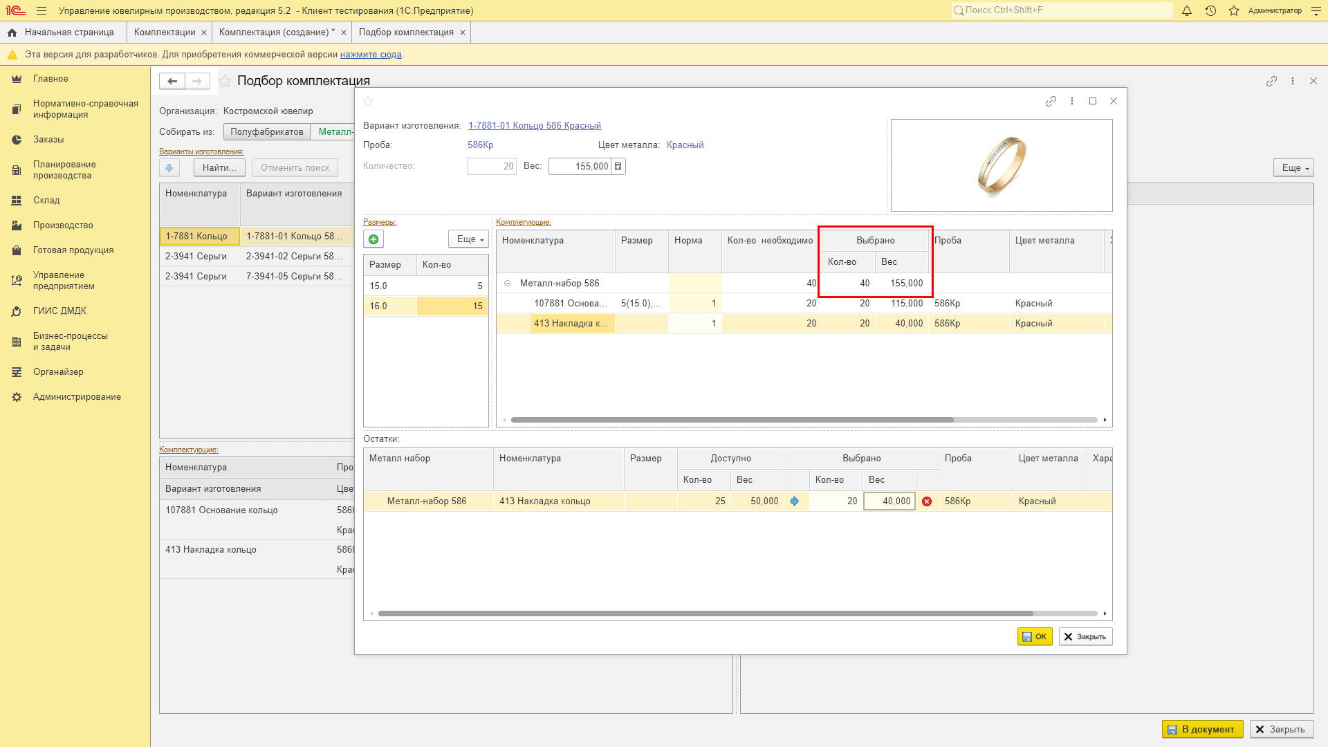This screenshot has width=1328, height=747.
Task: Open the top-right settings dropdown menu
Action: click(1316, 11)
